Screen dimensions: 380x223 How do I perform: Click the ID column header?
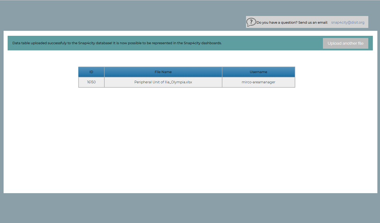click(x=91, y=72)
